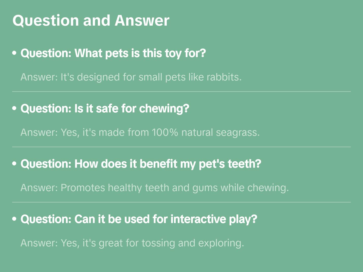This screenshot has width=363, height=272.
Task: Click the answer about small pets like rabbits
Action: 131,77
